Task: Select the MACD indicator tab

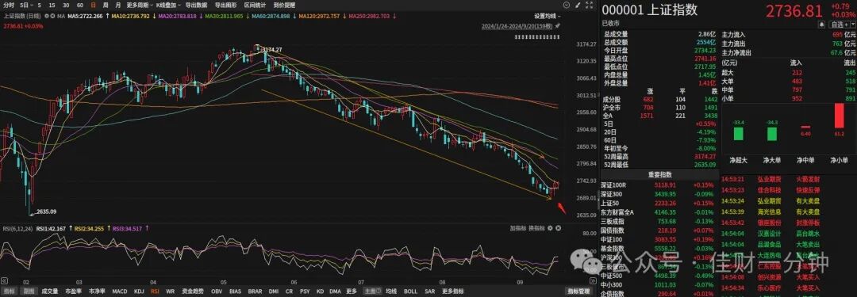Action: tap(120, 291)
